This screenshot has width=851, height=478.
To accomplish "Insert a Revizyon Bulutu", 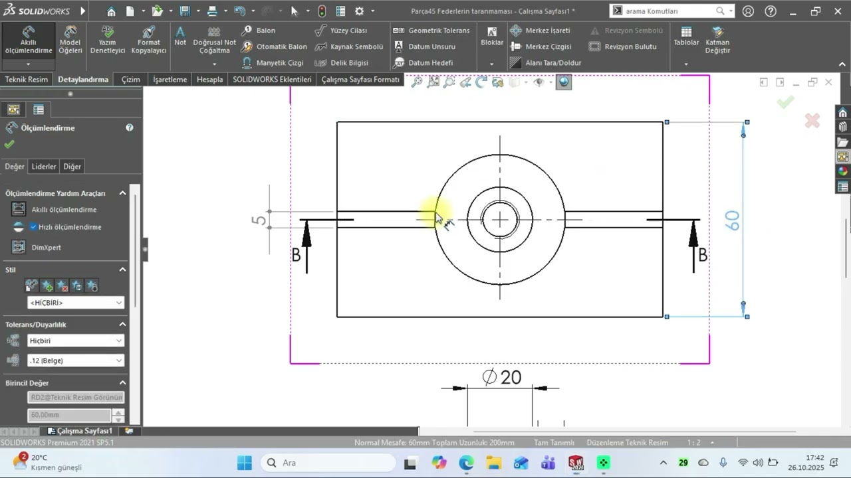I will click(x=623, y=46).
